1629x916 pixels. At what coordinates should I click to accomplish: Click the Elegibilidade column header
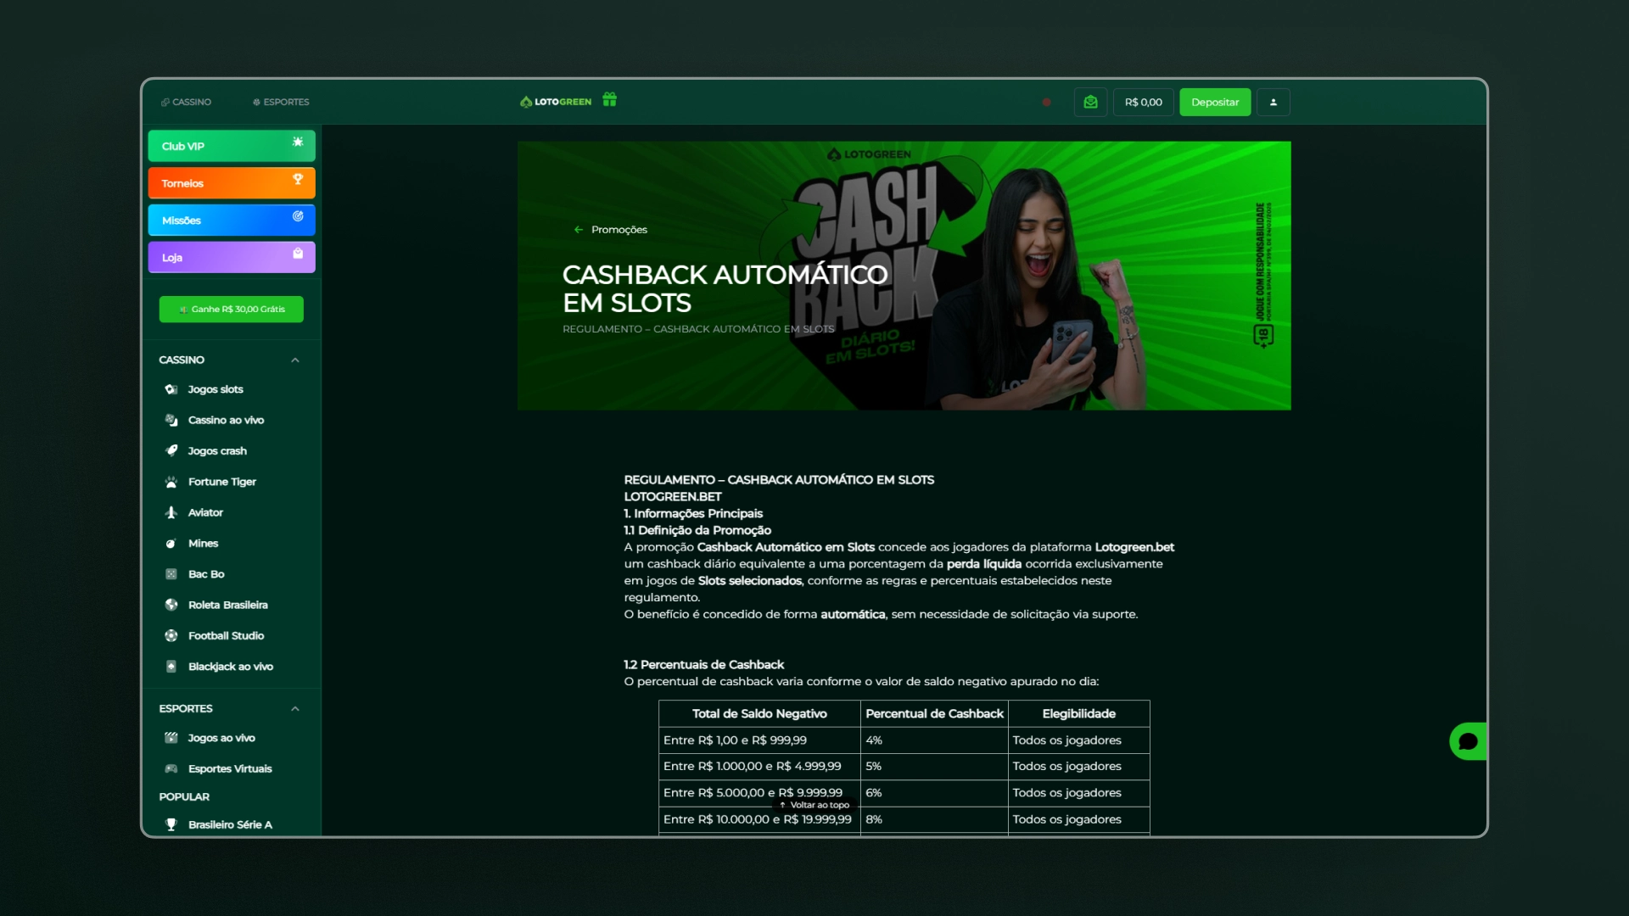tap(1079, 713)
